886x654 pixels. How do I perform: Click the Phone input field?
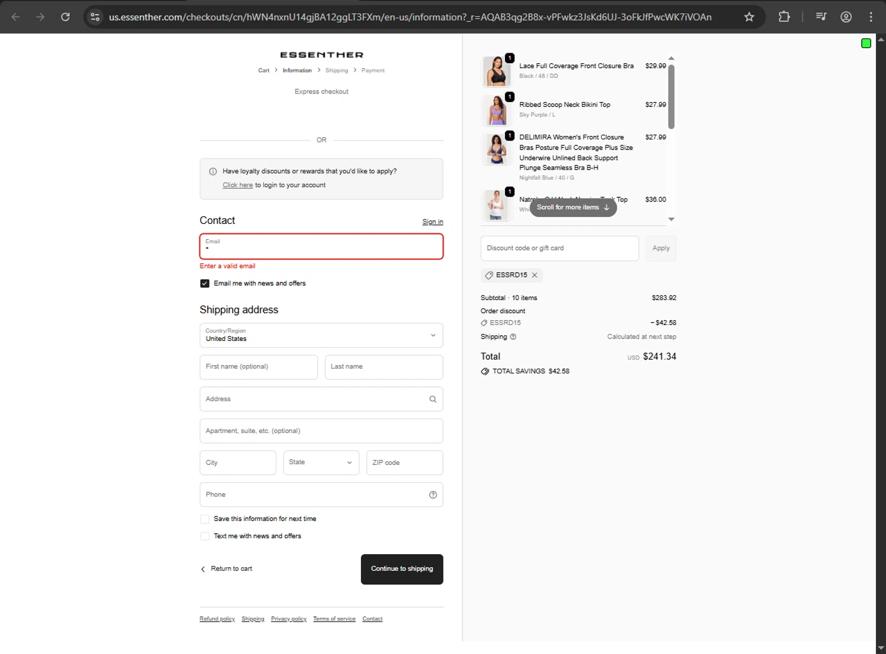pos(321,495)
